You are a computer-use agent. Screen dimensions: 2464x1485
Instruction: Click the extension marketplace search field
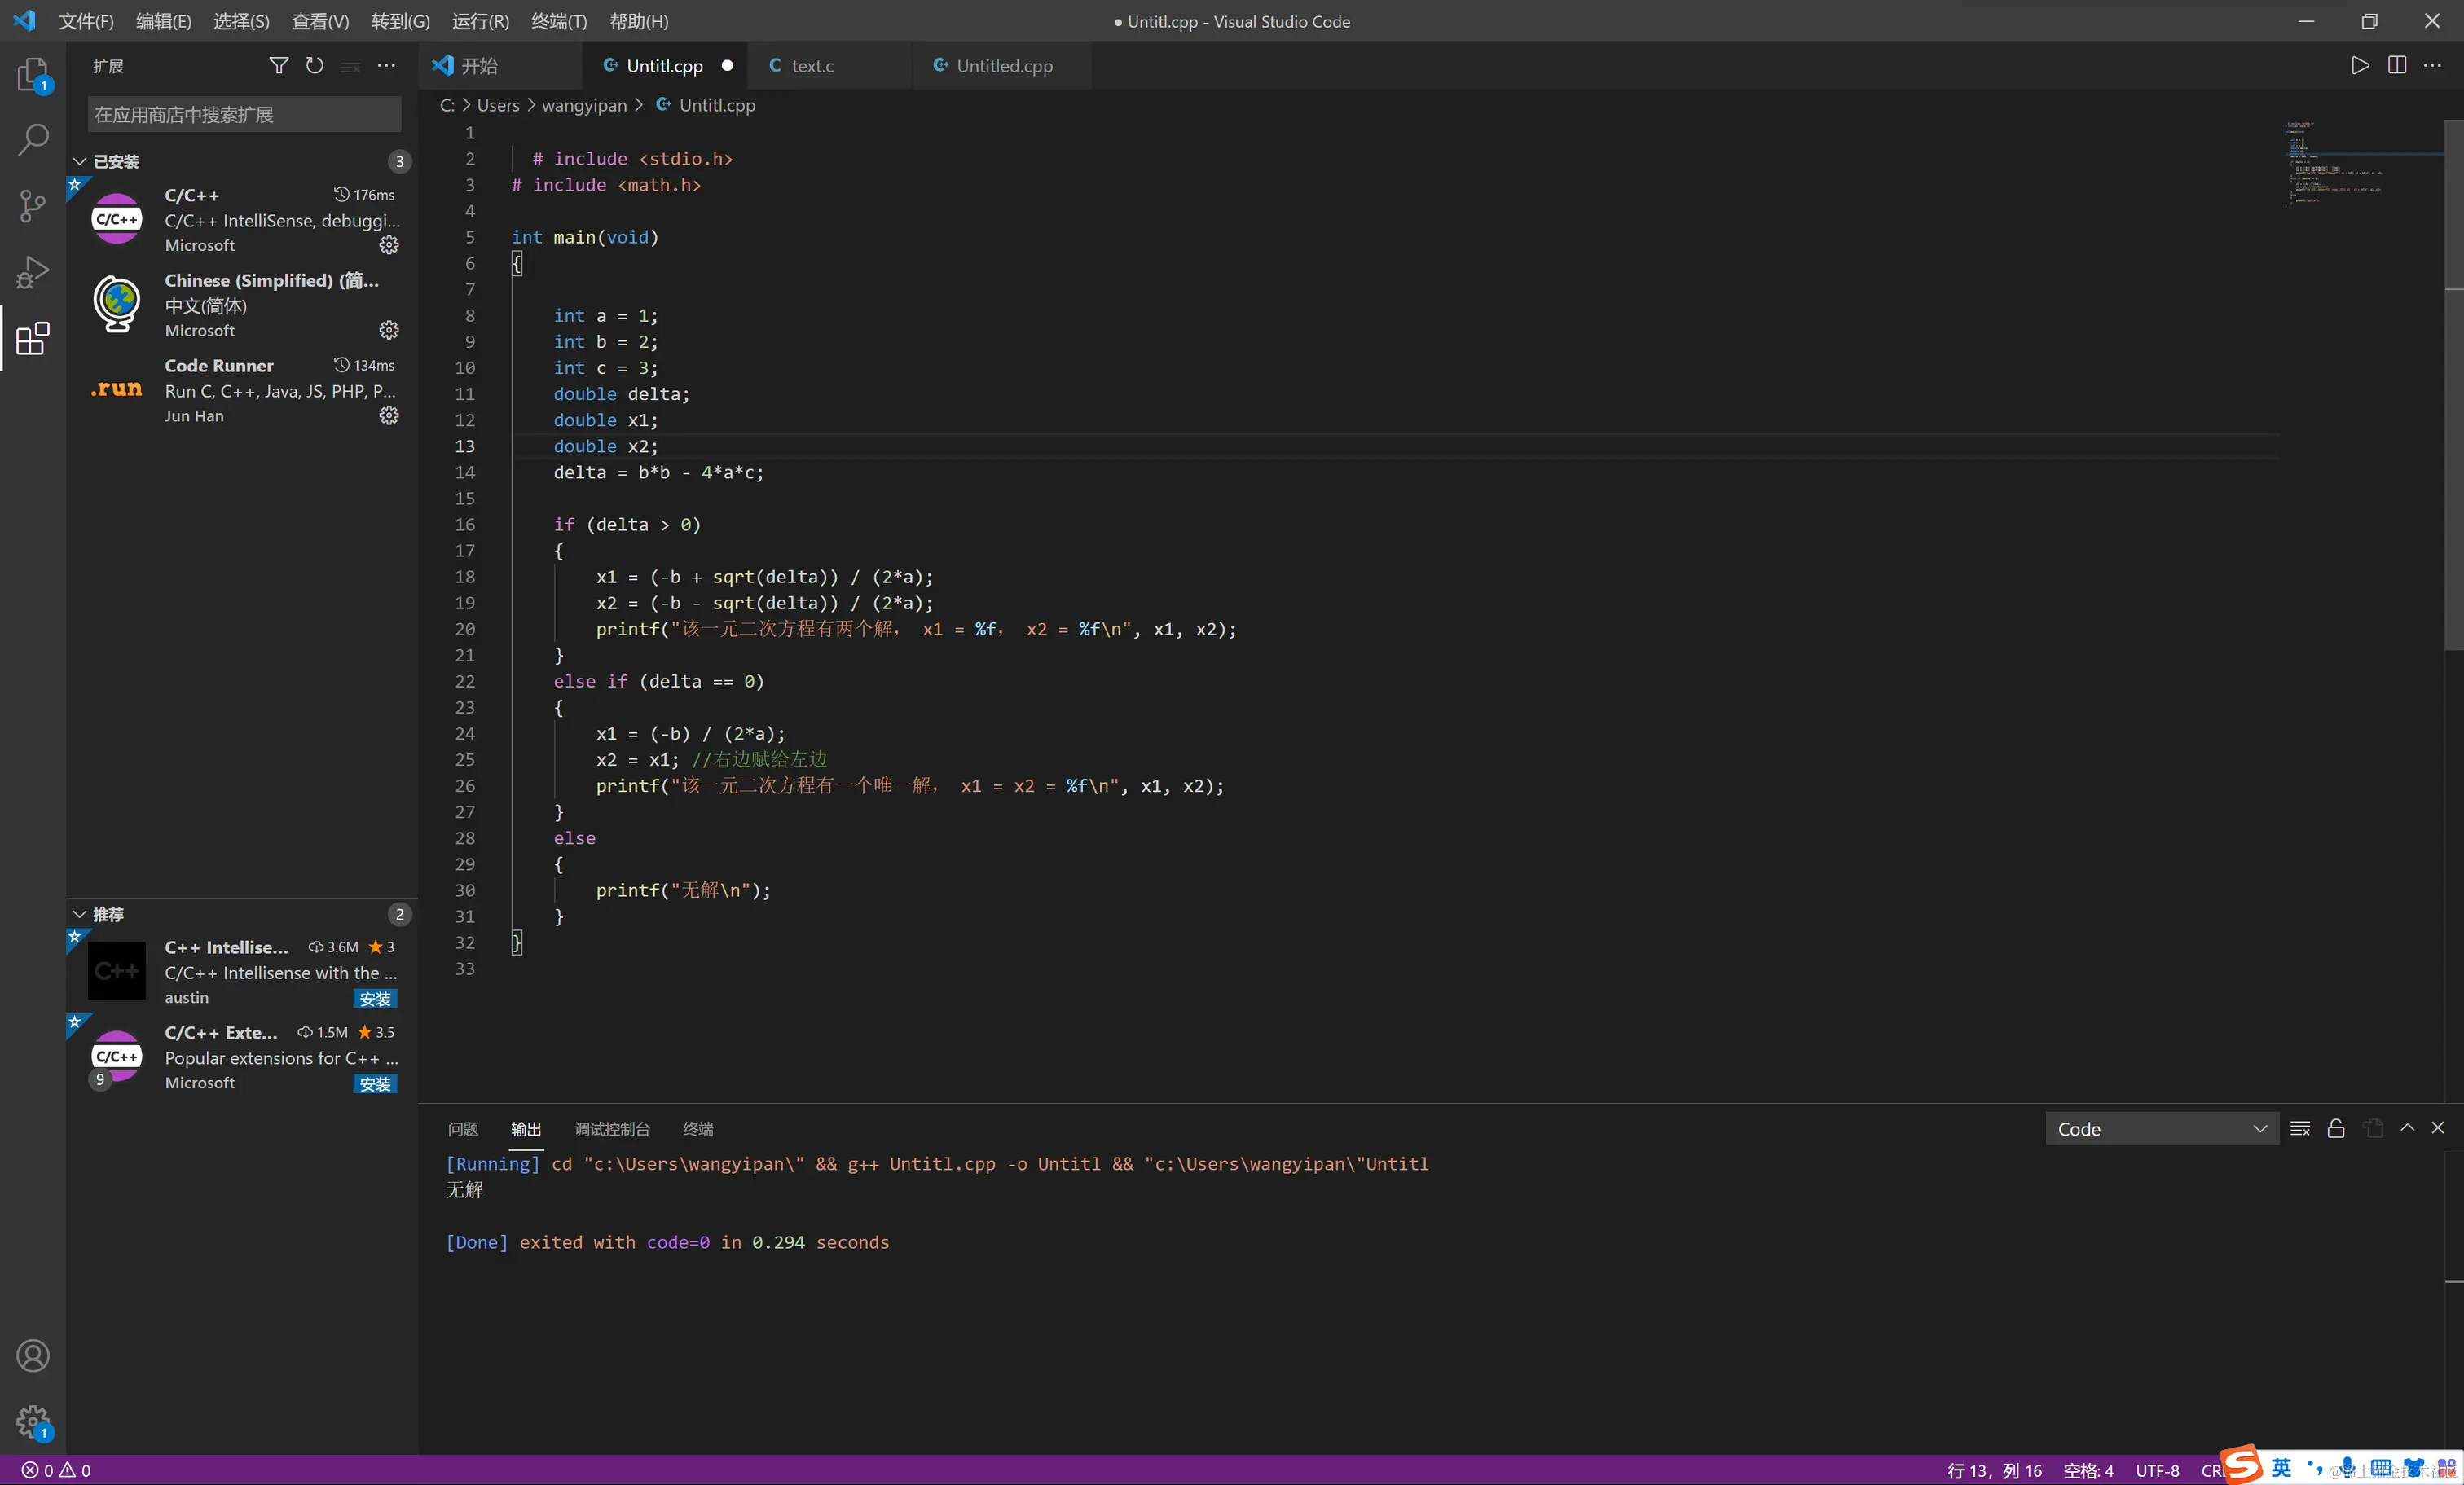[244, 115]
